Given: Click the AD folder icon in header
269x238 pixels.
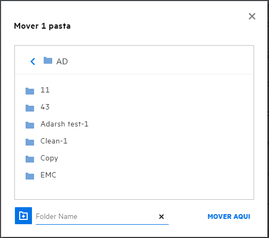Looking at the screenshot, I should (x=48, y=61).
